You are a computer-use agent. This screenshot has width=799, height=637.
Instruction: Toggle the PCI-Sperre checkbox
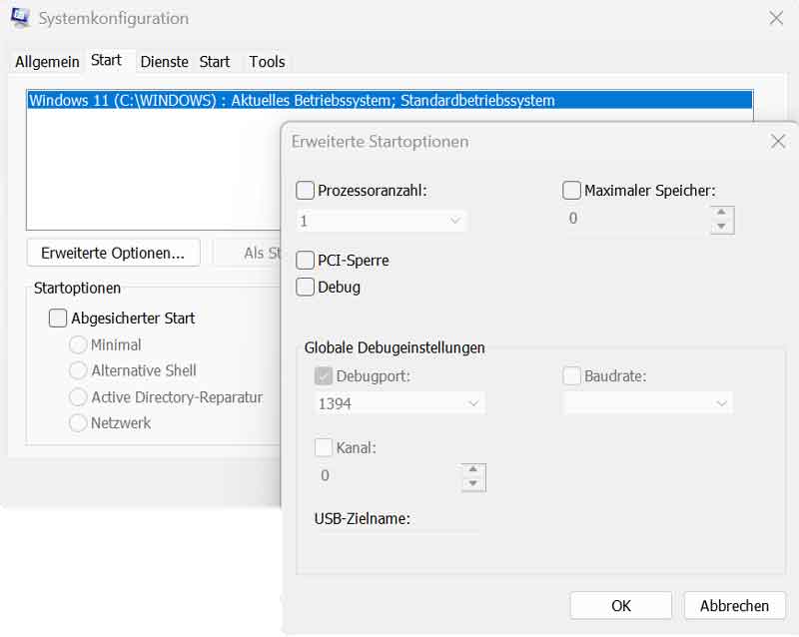(x=305, y=261)
